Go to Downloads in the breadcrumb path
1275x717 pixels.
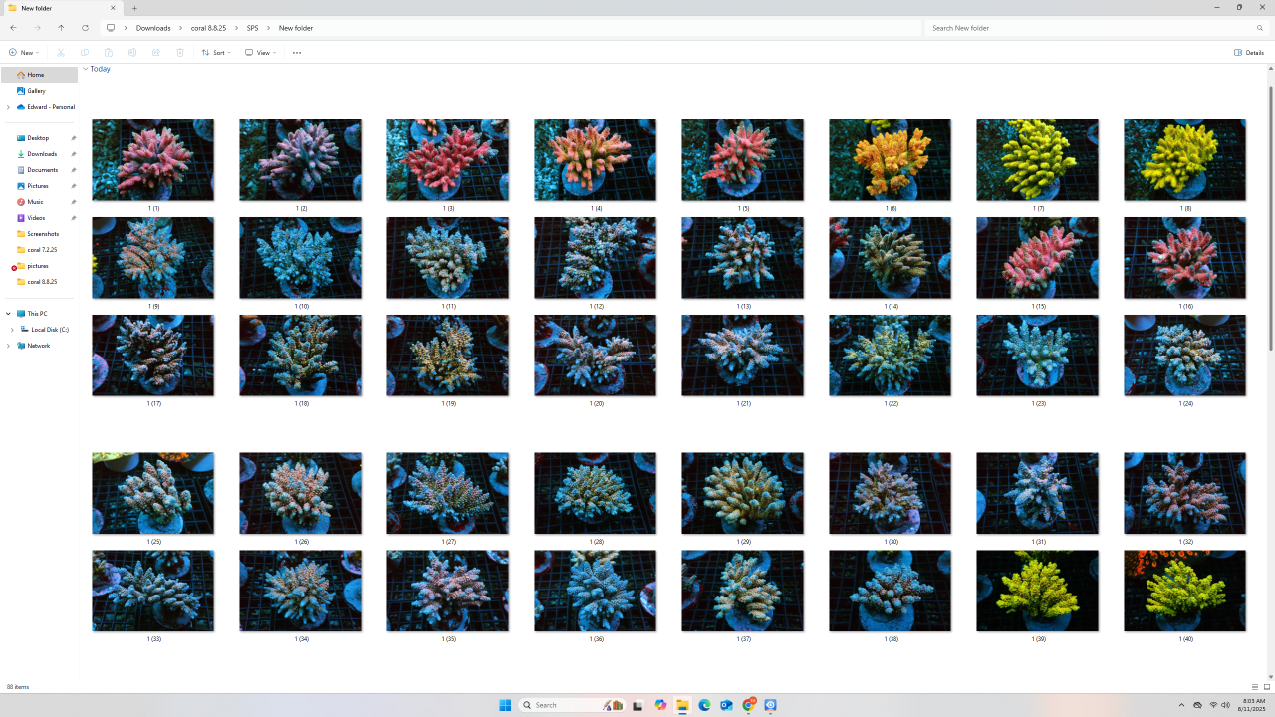pos(153,28)
